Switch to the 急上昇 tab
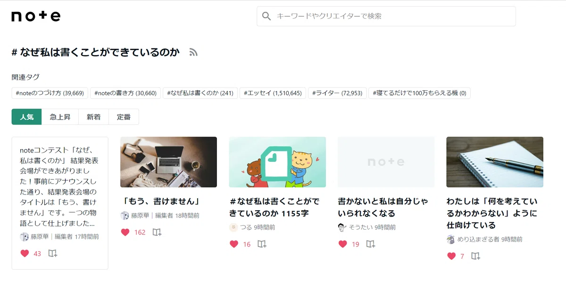566x288 pixels. coord(60,117)
